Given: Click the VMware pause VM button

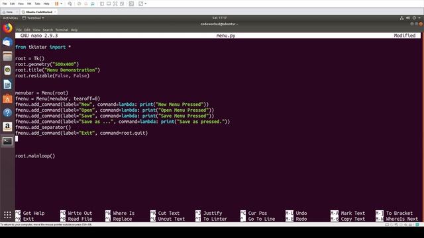Looking at the screenshot, I should pyautogui.click(x=57, y=4).
